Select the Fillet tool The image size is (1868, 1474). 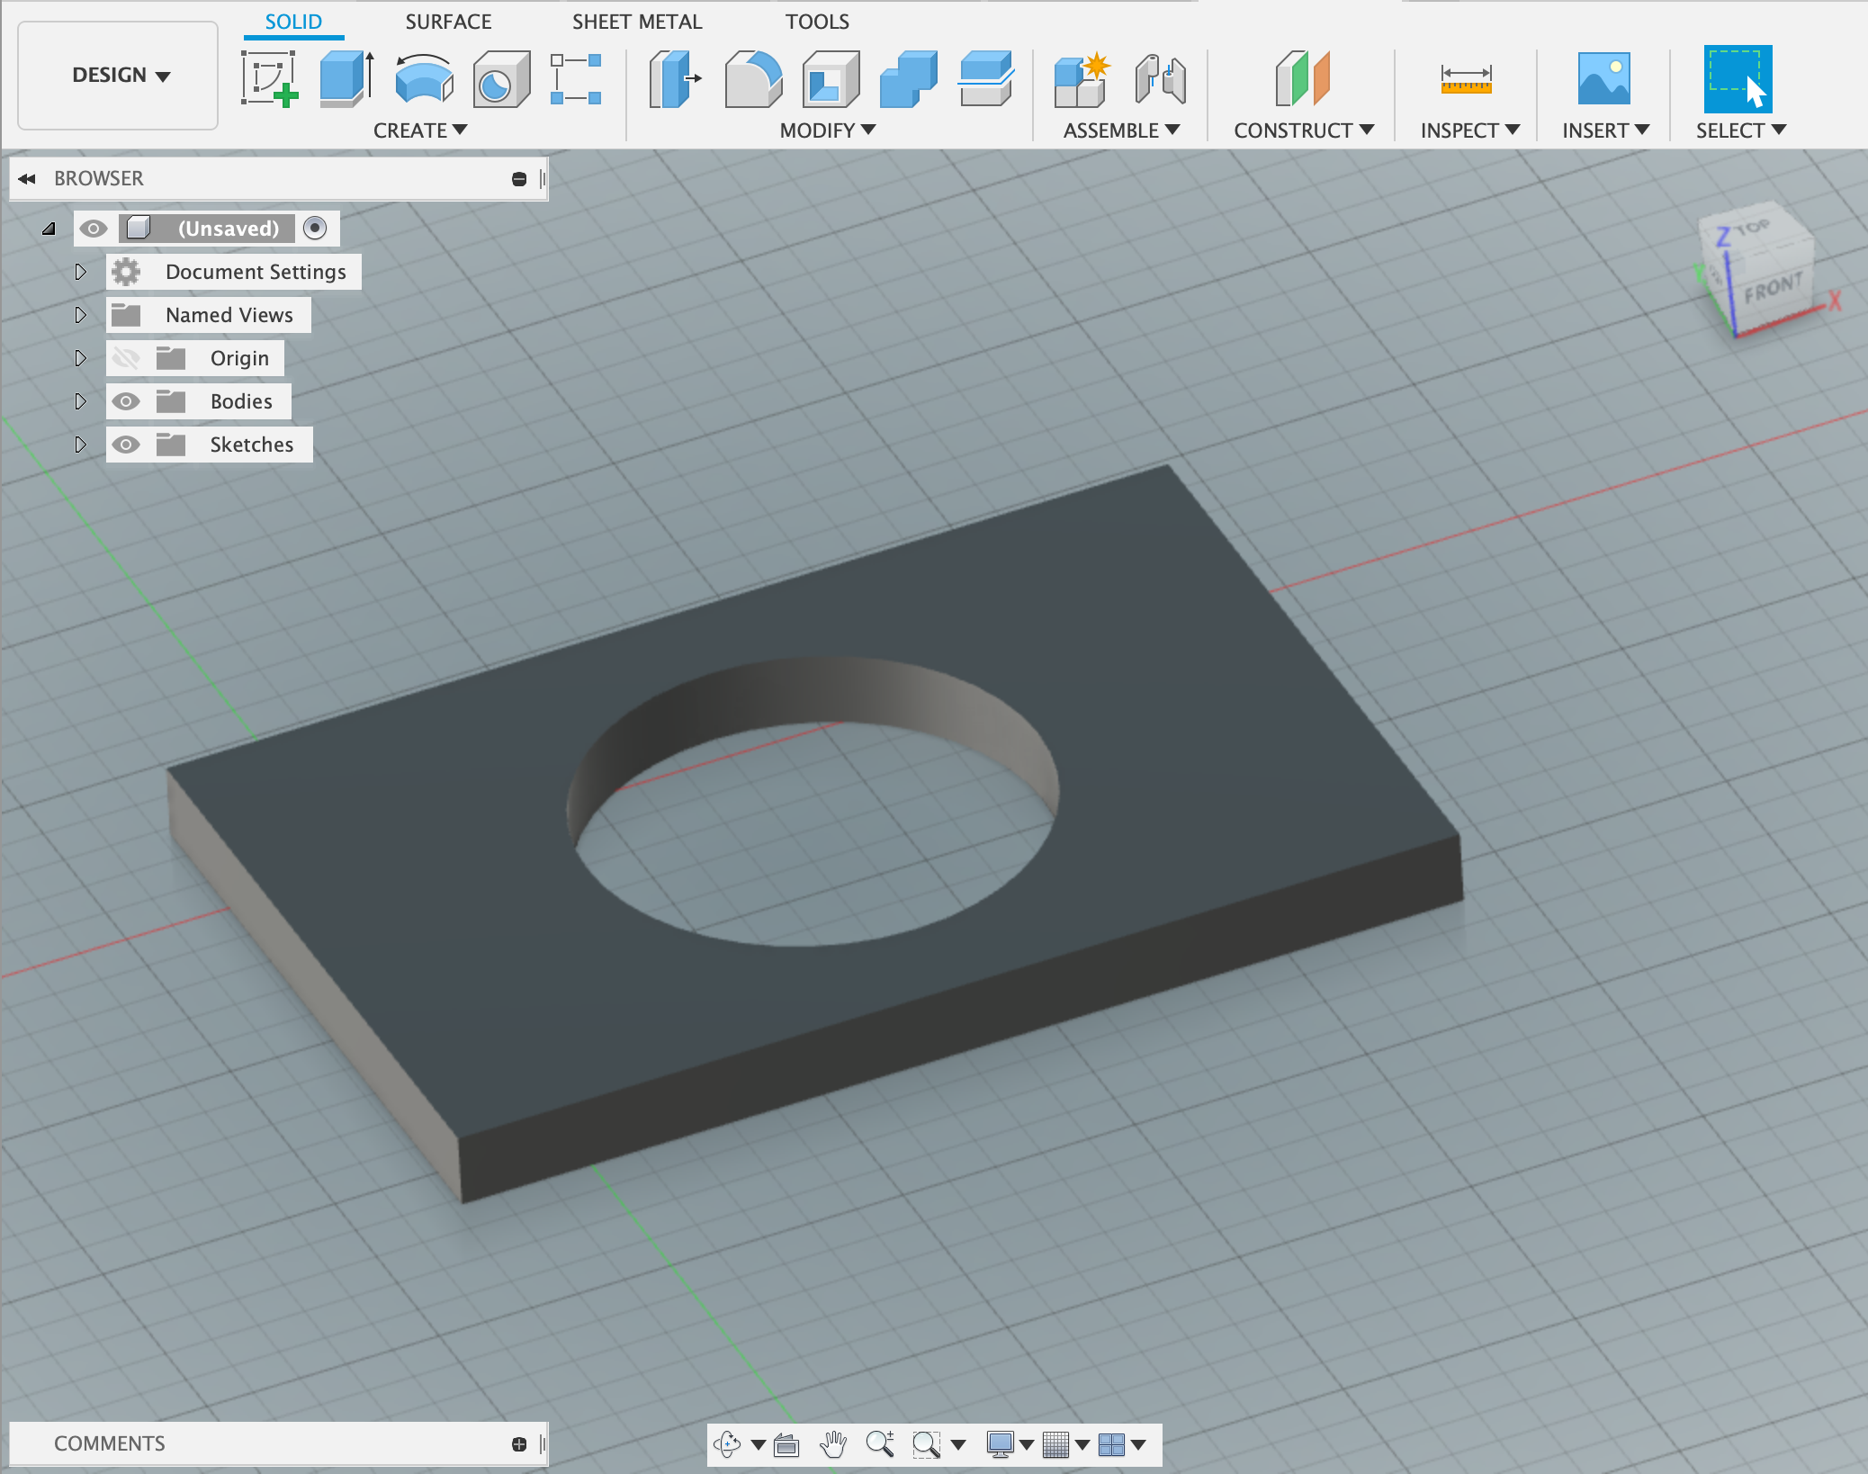[x=752, y=78]
